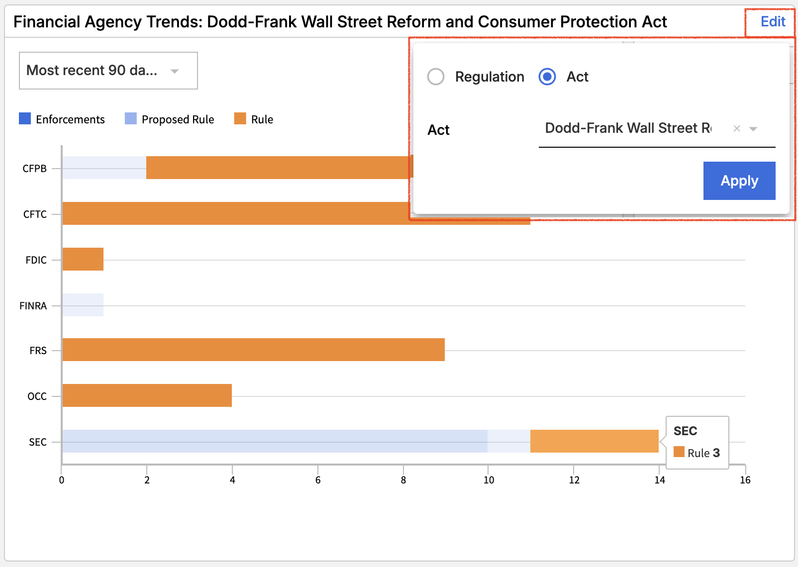The height and width of the screenshot is (567, 798).
Task: Click the Edit link
Action: [x=773, y=22]
